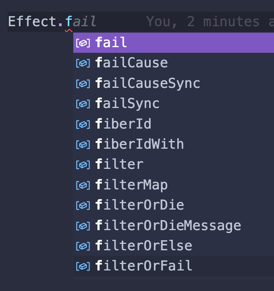Click the method icon beside fiberId
This screenshot has height=291, width=274.
83,124
